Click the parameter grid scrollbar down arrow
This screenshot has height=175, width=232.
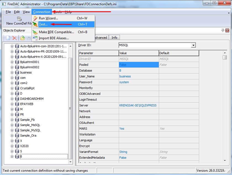pyautogui.click(x=225, y=160)
